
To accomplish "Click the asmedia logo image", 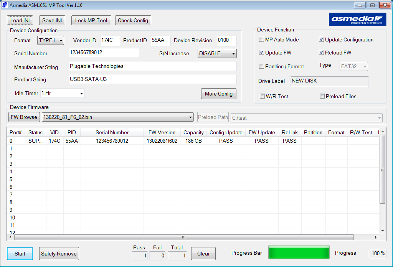I will 357,19.
